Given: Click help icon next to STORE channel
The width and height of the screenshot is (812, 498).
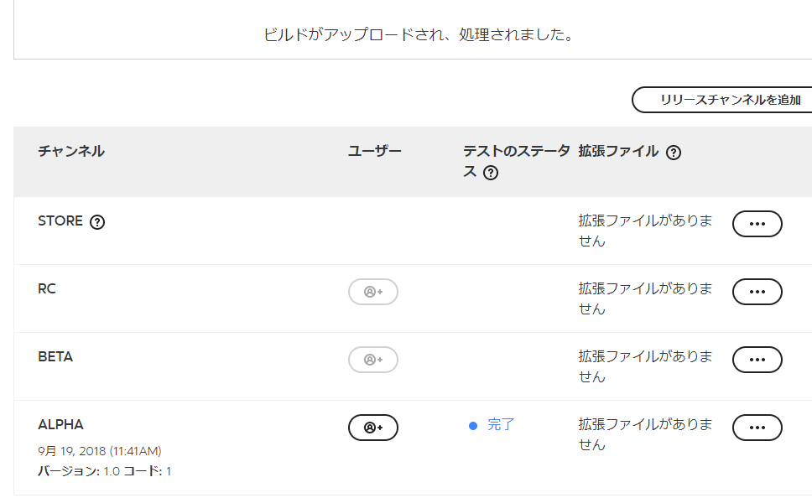Looking at the screenshot, I should [x=97, y=222].
